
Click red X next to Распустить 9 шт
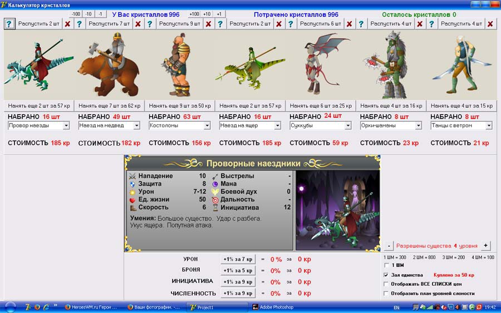[x=208, y=24]
